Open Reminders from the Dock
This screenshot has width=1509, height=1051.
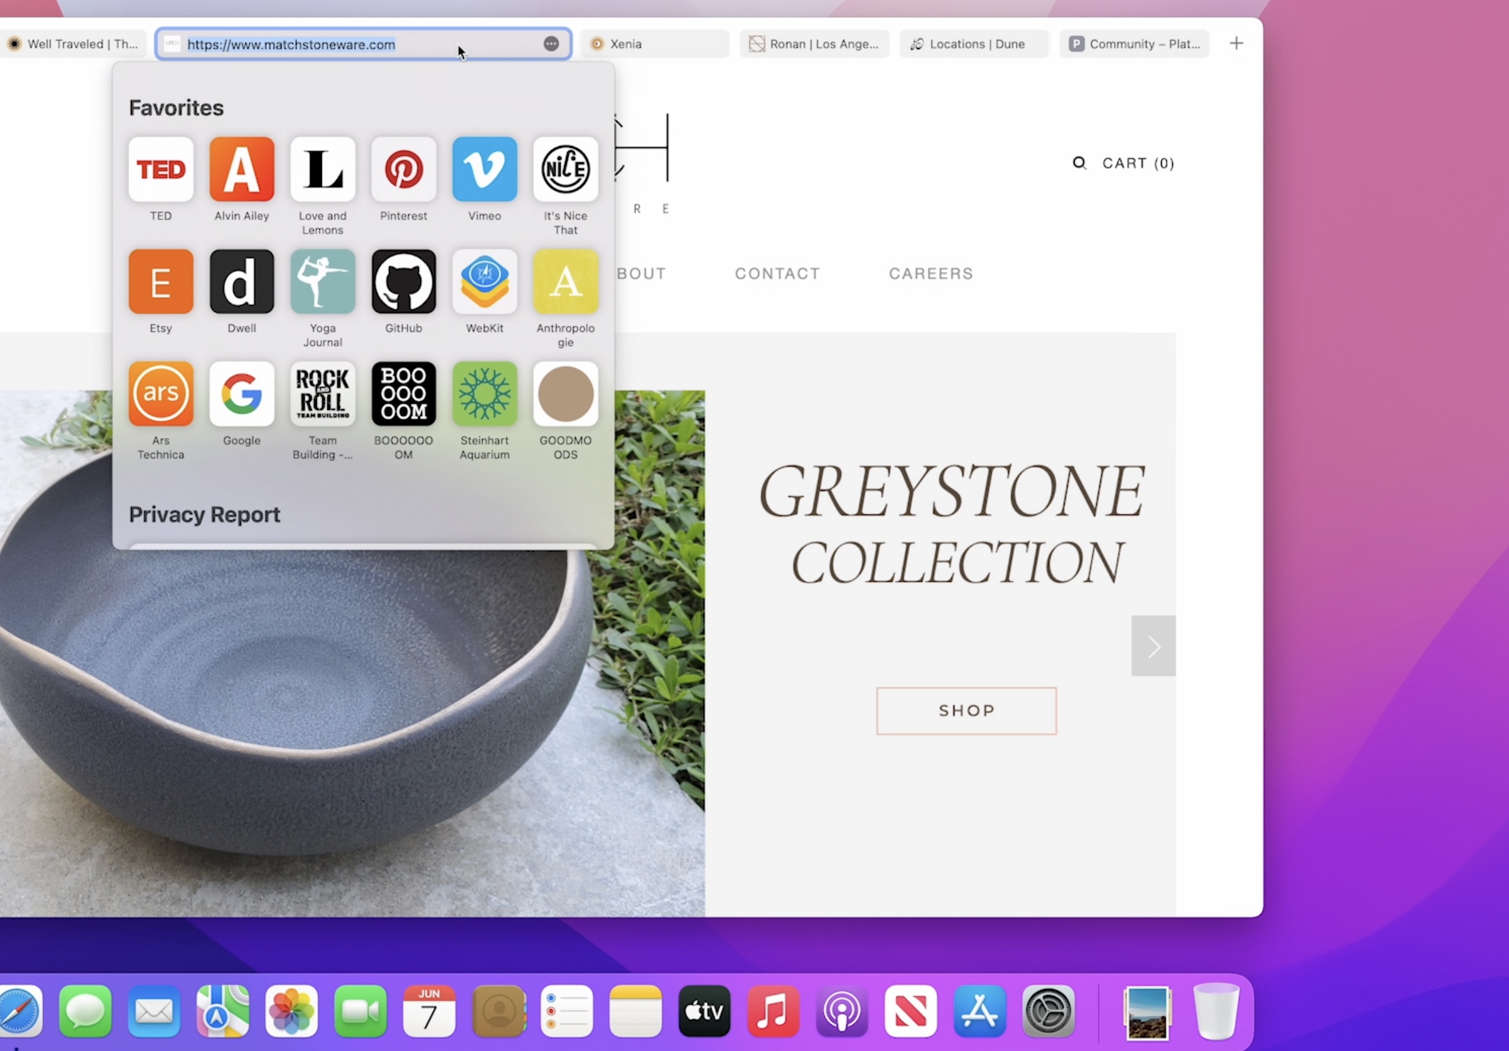click(567, 1011)
